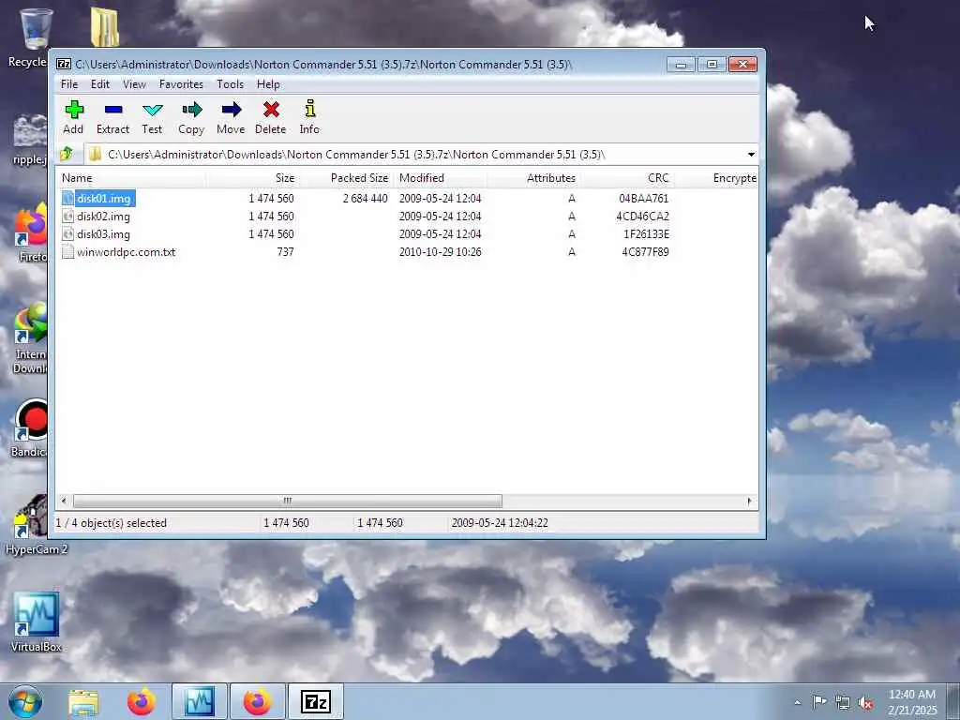960x720 pixels.
Task: Go up one folder level icon
Action: click(x=67, y=155)
